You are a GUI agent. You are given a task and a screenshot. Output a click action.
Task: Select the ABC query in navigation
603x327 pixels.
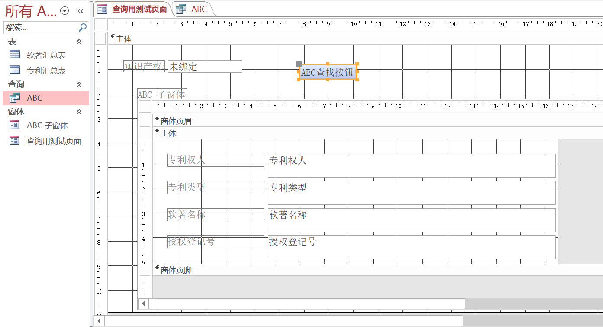coord(46,98)
